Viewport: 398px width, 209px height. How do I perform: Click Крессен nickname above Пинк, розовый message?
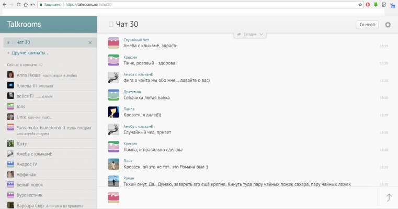tap(130, 57)
